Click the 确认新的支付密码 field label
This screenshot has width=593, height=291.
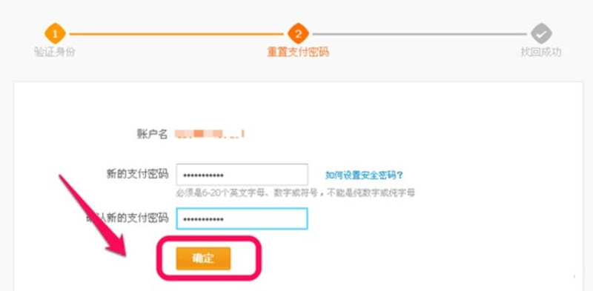click(127, 218)
